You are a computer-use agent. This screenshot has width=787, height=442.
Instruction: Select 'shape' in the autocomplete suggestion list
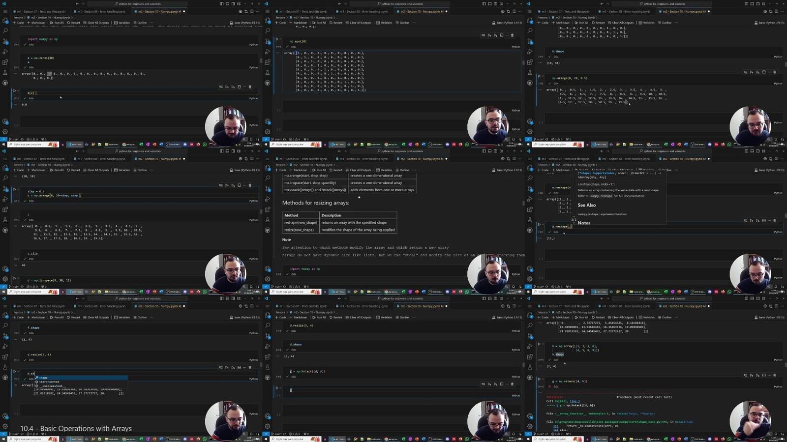43,378
